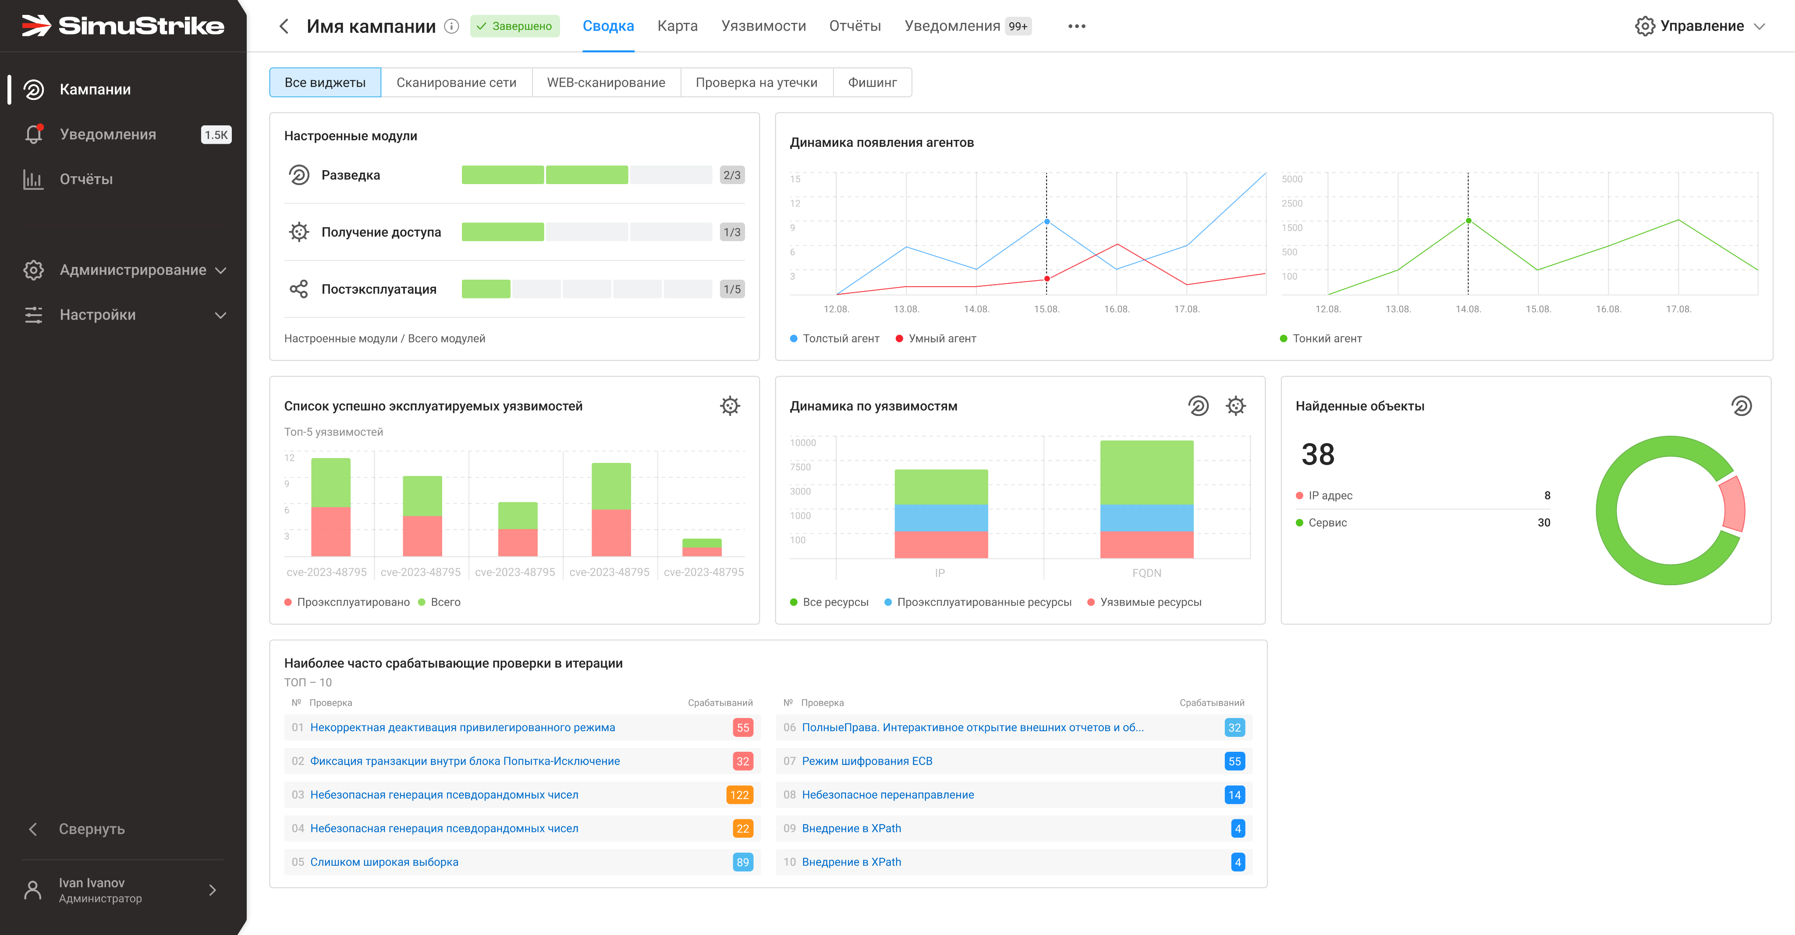
Task: Click spiral recon icon in Найденные объекты widget
Action: 1741,406
